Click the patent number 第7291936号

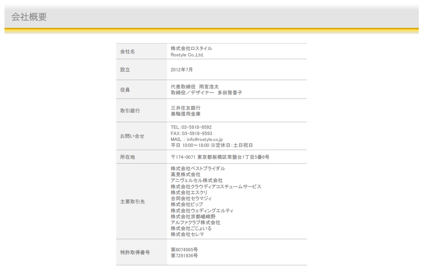(184, 256)
